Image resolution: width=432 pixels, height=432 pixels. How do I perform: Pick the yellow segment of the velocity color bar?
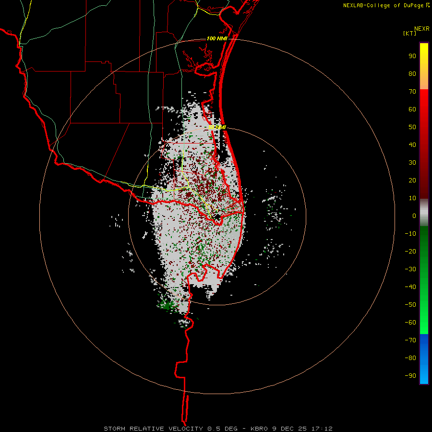tap(424, 66)
